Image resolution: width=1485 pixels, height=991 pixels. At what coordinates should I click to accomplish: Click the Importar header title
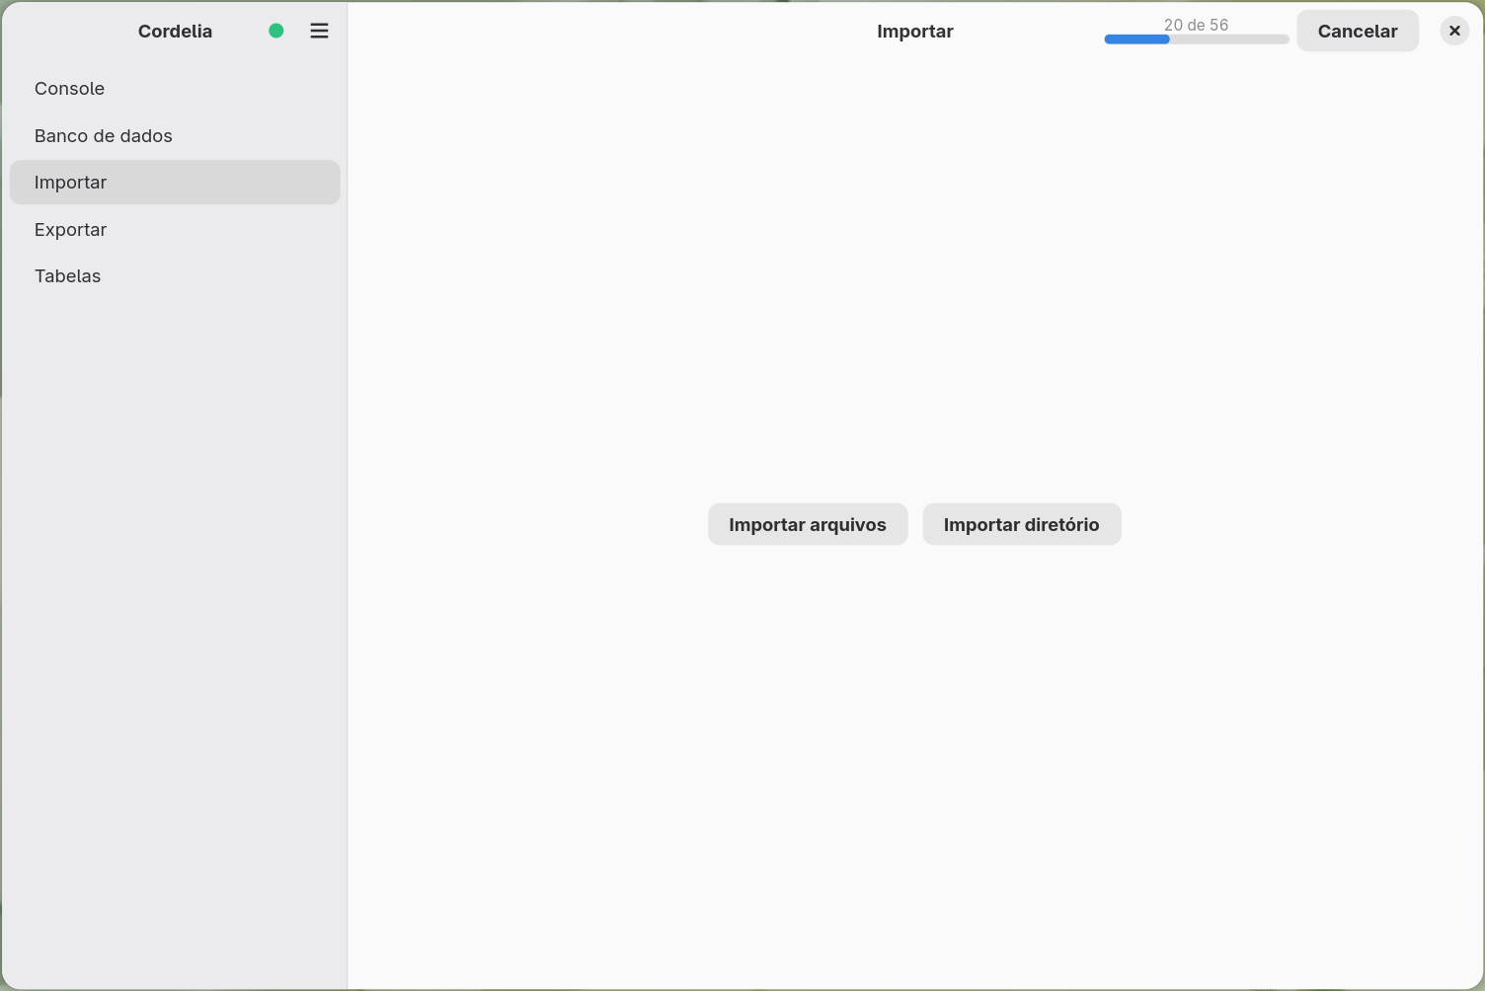coord(915,31)
